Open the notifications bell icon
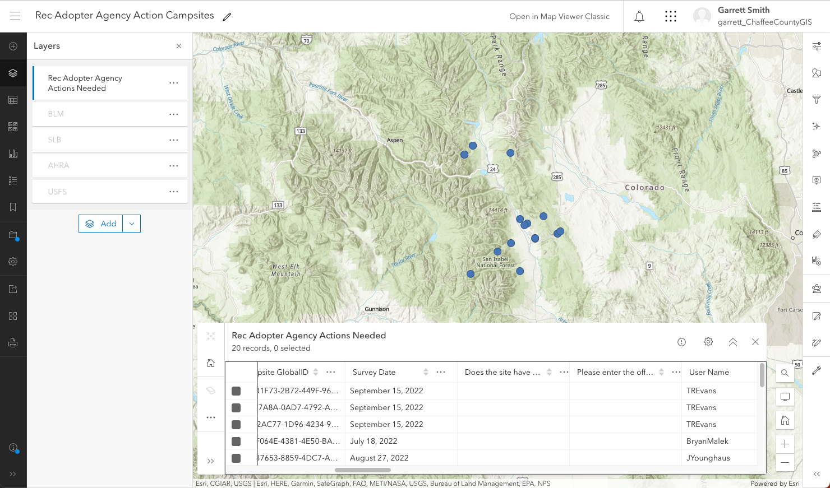830x488 pixels. point(639,16)
